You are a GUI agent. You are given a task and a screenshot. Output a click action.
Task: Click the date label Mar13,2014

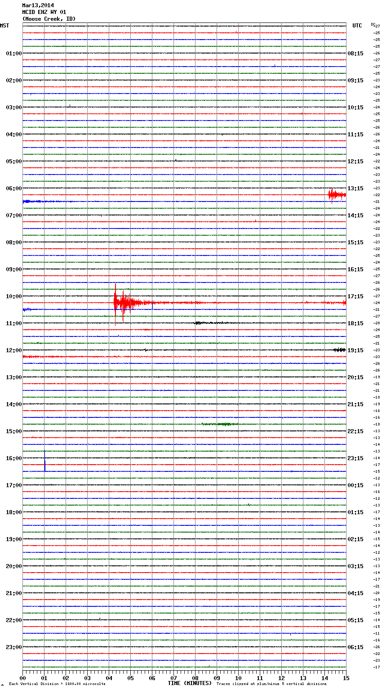point(38,5)
